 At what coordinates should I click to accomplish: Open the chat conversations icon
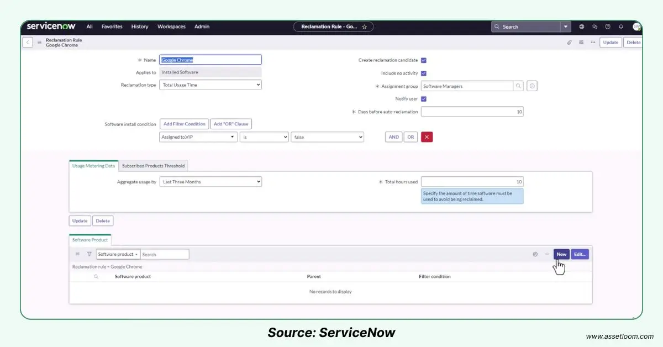pos(594,27)
